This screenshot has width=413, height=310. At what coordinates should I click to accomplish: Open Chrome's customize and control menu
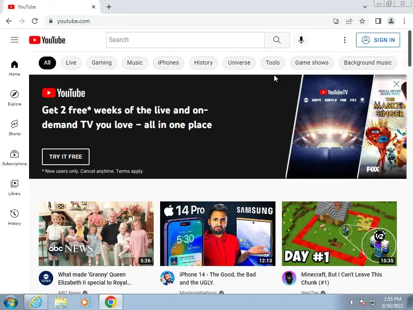click(404, 21)
